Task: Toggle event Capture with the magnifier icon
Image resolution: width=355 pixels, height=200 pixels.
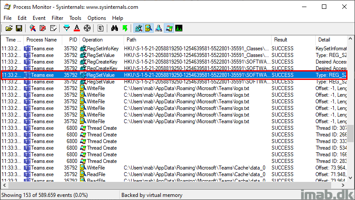Action: 33,28
